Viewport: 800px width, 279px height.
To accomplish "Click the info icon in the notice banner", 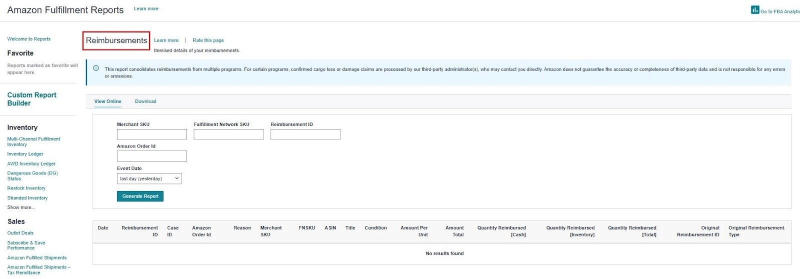I will (x=96, y=68).
